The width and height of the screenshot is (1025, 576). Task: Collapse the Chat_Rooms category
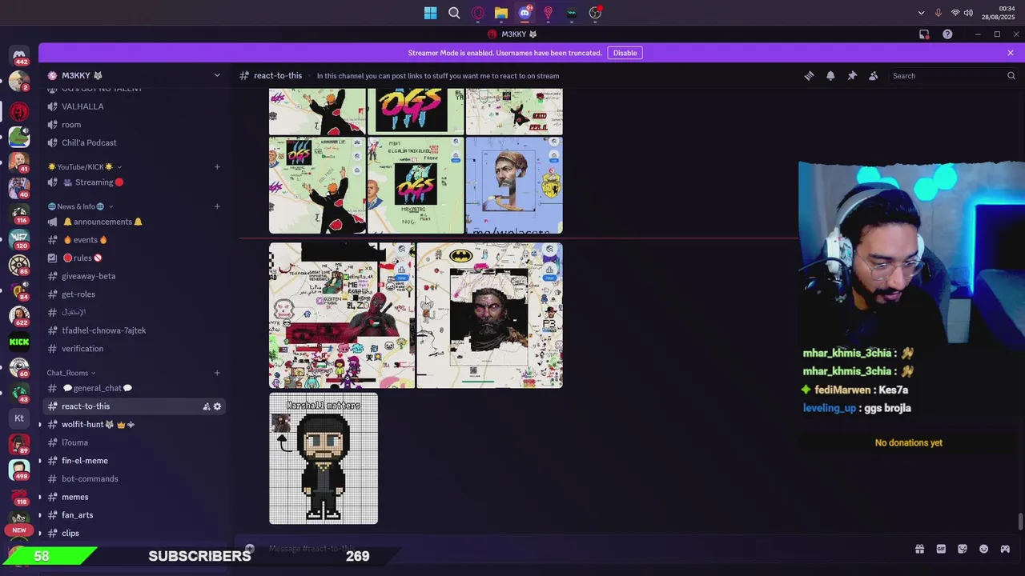point(70,373)
